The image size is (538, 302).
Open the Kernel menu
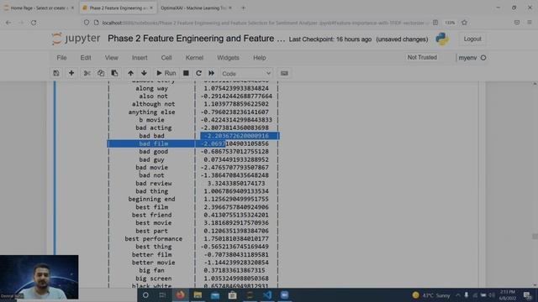(x=194, y=58)
